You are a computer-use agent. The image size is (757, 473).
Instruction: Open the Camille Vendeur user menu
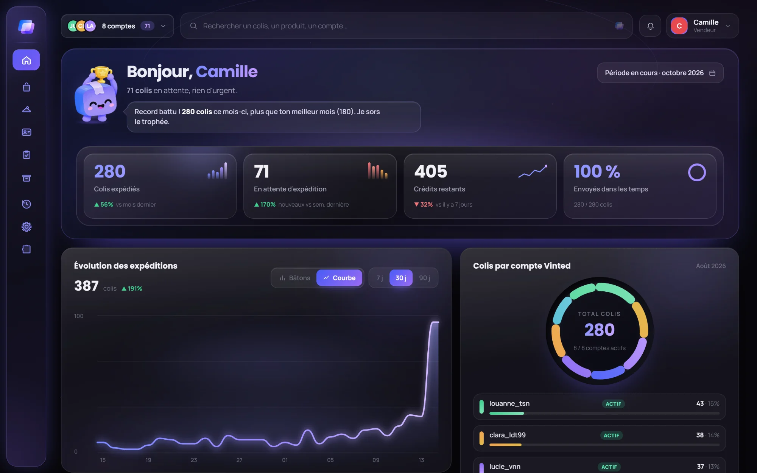702,26
